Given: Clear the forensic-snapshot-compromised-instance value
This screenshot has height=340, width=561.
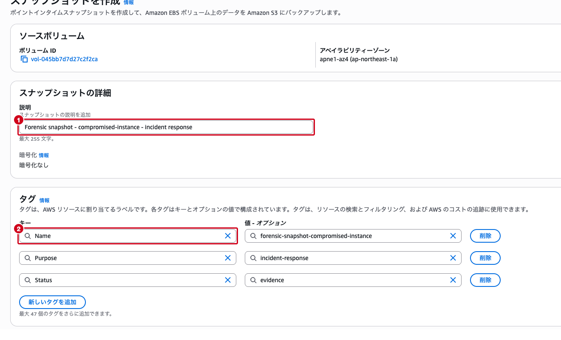Looking at the screenshot, I should pos(453,236).
